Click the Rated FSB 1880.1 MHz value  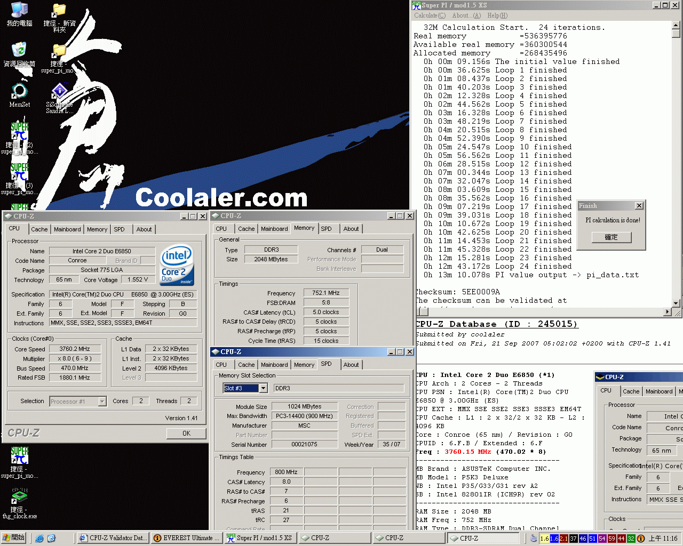tap(75, 378)
